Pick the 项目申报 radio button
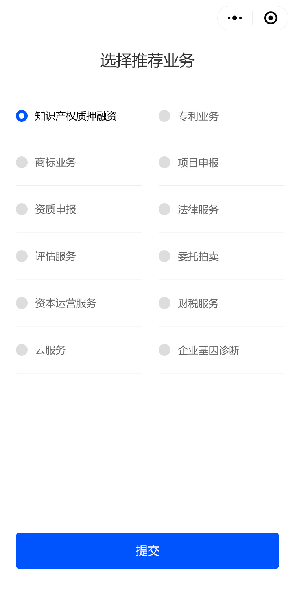295x591 pixels. (x=164, y=162)
